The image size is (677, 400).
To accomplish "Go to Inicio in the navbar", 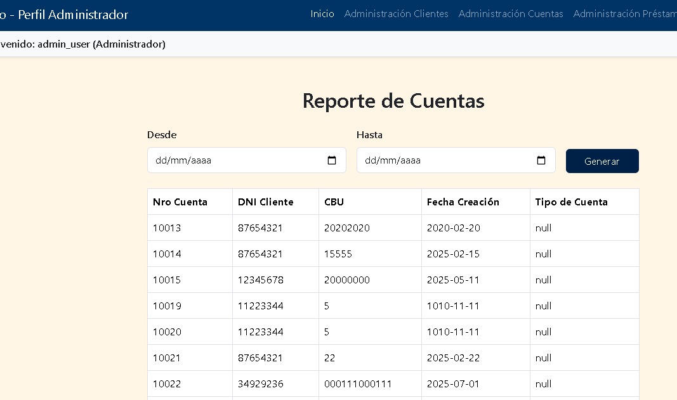I will pyautogui.click(x=322, y=14).
